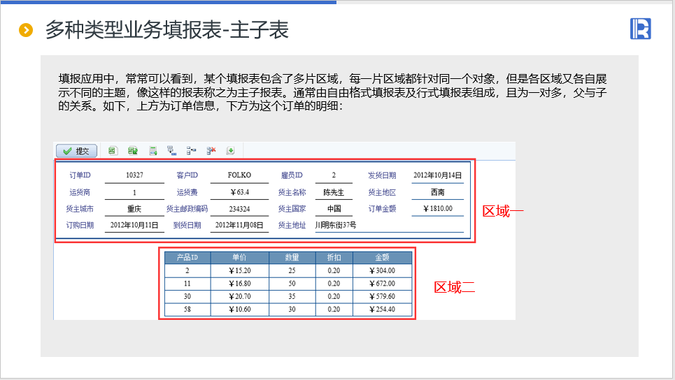Image resolution: width=675 pixels, height=380 pixels.
Task: Click the delete row icon with red X
Action: [x=211, y=150]
